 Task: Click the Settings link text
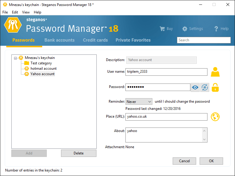tap(196, 29)
